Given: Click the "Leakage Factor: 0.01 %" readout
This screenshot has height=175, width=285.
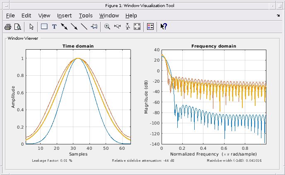Looking at the screenshot, I should (52, 161).
